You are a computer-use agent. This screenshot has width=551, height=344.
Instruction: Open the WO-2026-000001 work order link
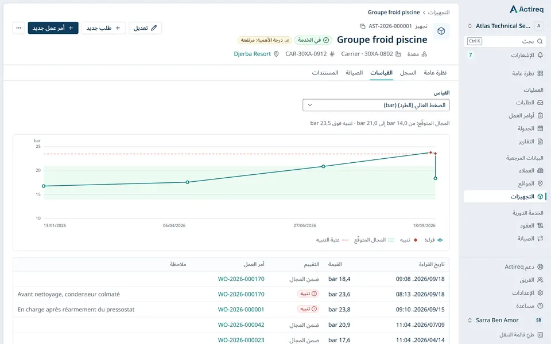[241, 310]
